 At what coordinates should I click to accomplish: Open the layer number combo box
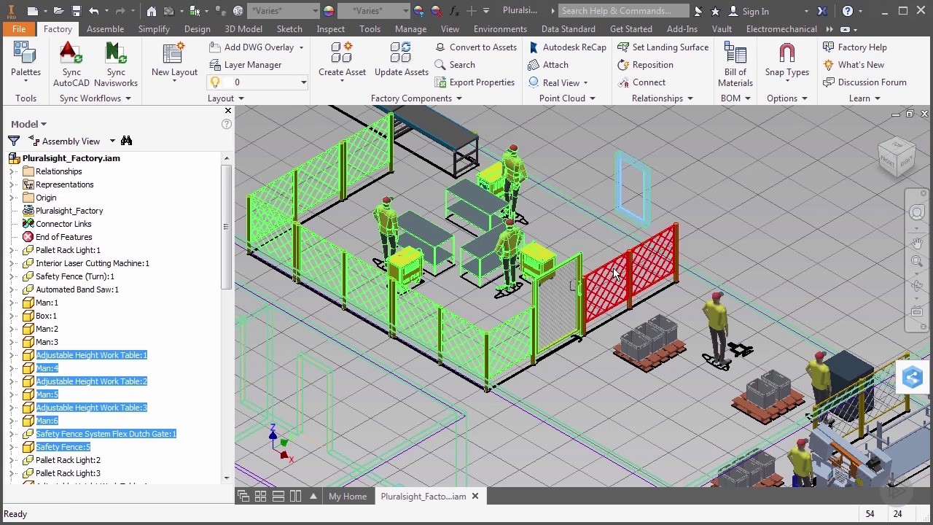tap(303, 82)
